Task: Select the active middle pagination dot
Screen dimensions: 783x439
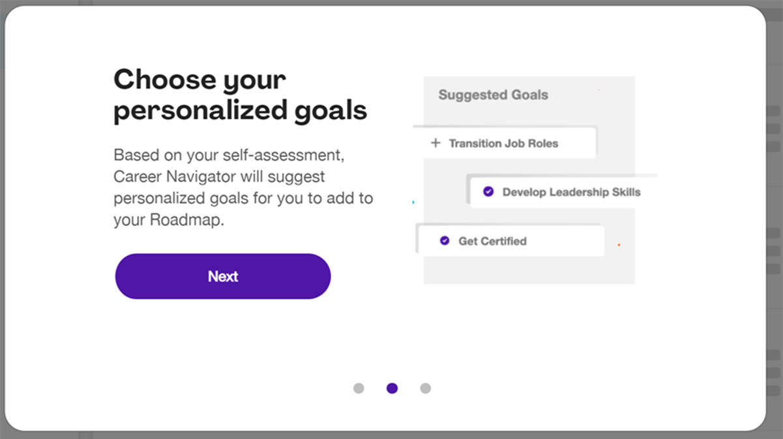Action: click(392, 388)
